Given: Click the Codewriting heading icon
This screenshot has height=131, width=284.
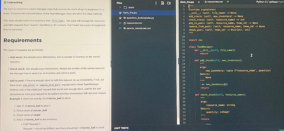Looking at the screenshot, I should pyautogui.click(x=5, y=2).
